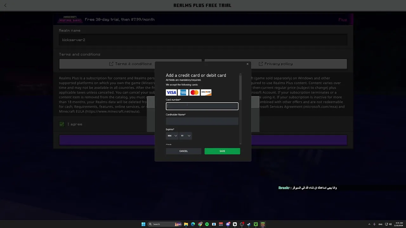Screen dimensions: 406x228
Task: Click the Plus label at top right
Action: [x=343, y=20]
